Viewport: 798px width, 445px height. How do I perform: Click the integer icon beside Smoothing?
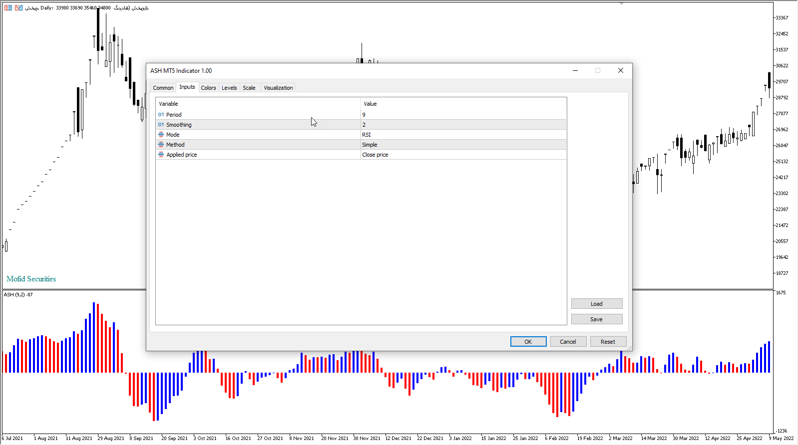[161, 125]
